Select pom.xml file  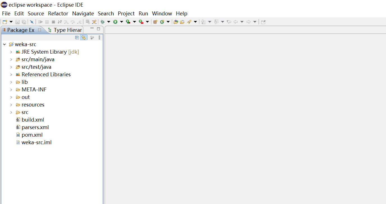tap(29, 135)
